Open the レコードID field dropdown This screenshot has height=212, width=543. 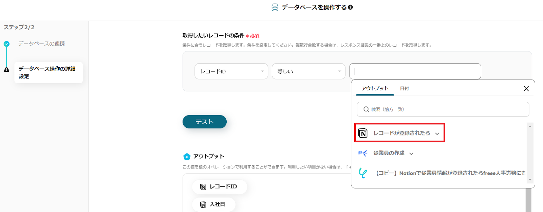pyautogui.click(x=231, y=71)
